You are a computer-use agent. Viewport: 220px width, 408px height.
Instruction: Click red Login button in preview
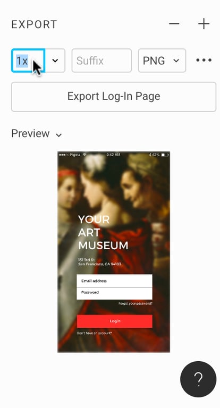[x=115, y=321]
